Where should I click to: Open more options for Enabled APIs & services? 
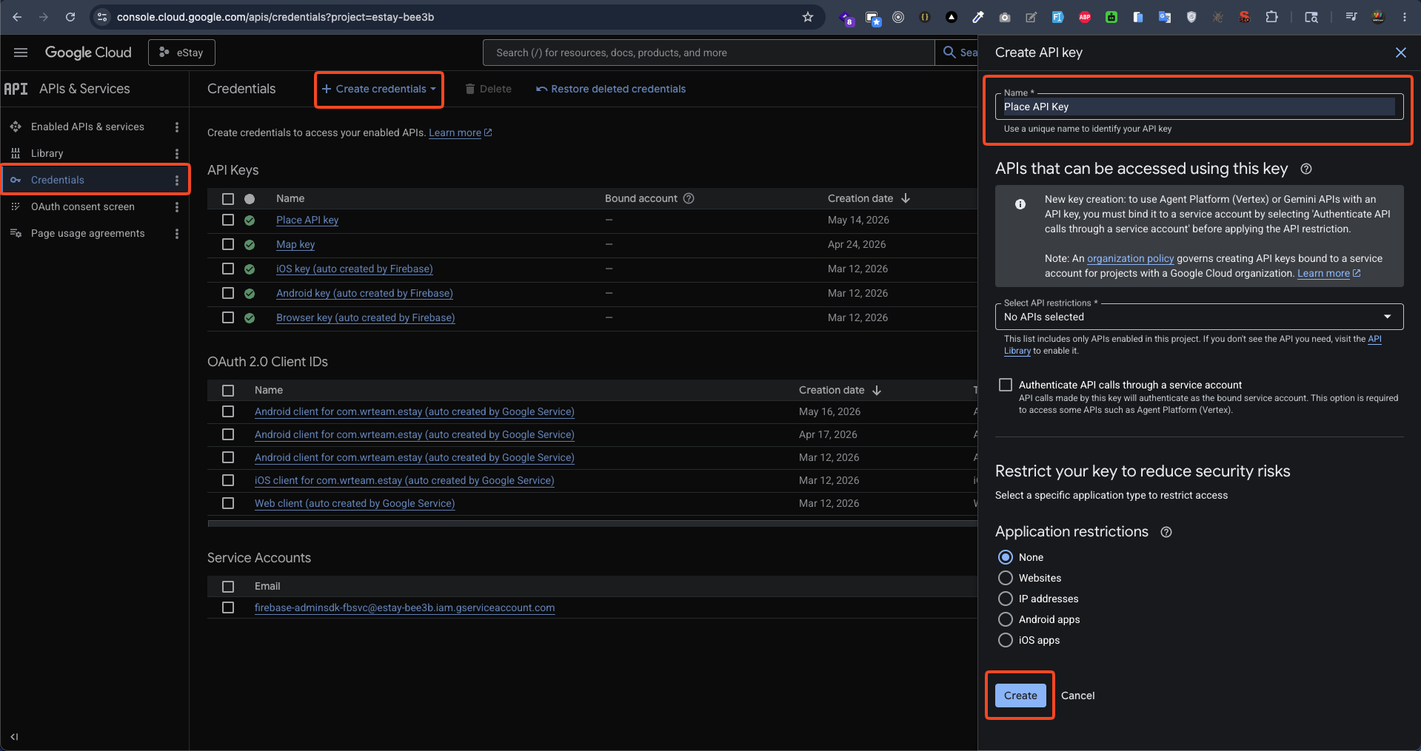pyautogui.click(x=176, y=127)
